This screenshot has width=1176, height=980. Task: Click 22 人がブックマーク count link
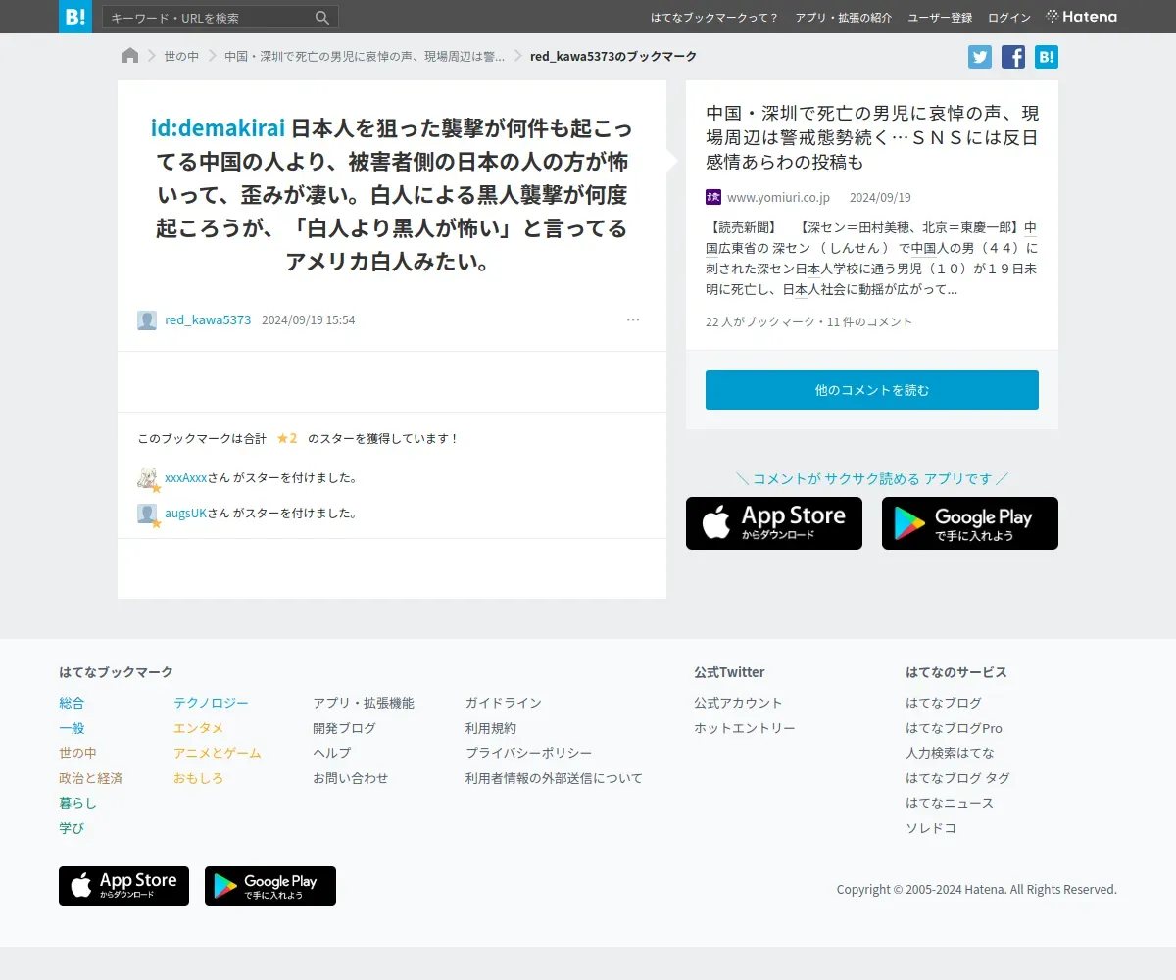(x=760, y=321)
